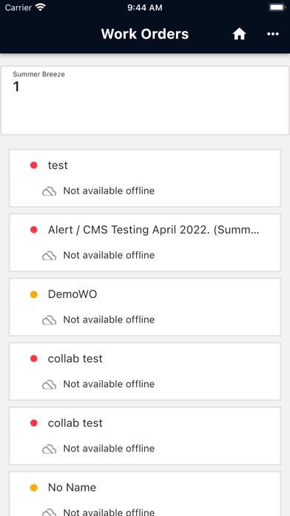Open the second collab test work order
The width and height of the screenshot is (290, 516).
(x=145, y=436)
